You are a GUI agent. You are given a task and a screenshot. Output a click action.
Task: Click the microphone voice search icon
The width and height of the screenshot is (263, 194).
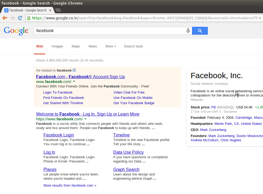click(188, 31)
